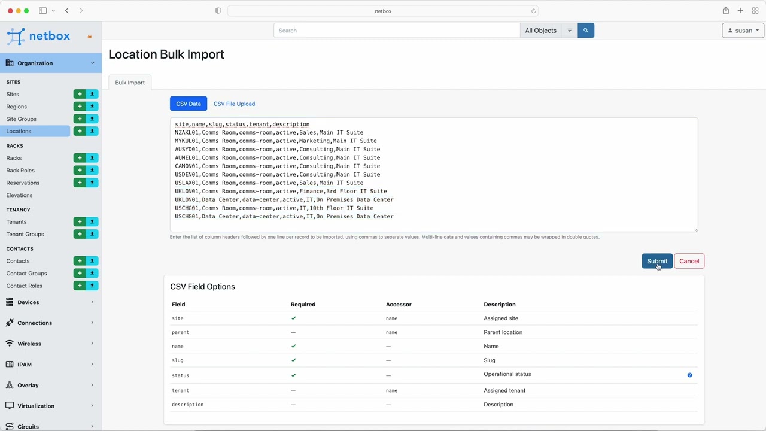The width and height of the screenshot is (766, 431).
Task: Switch to the CSV File Upload tab
Action: point(234,104)
